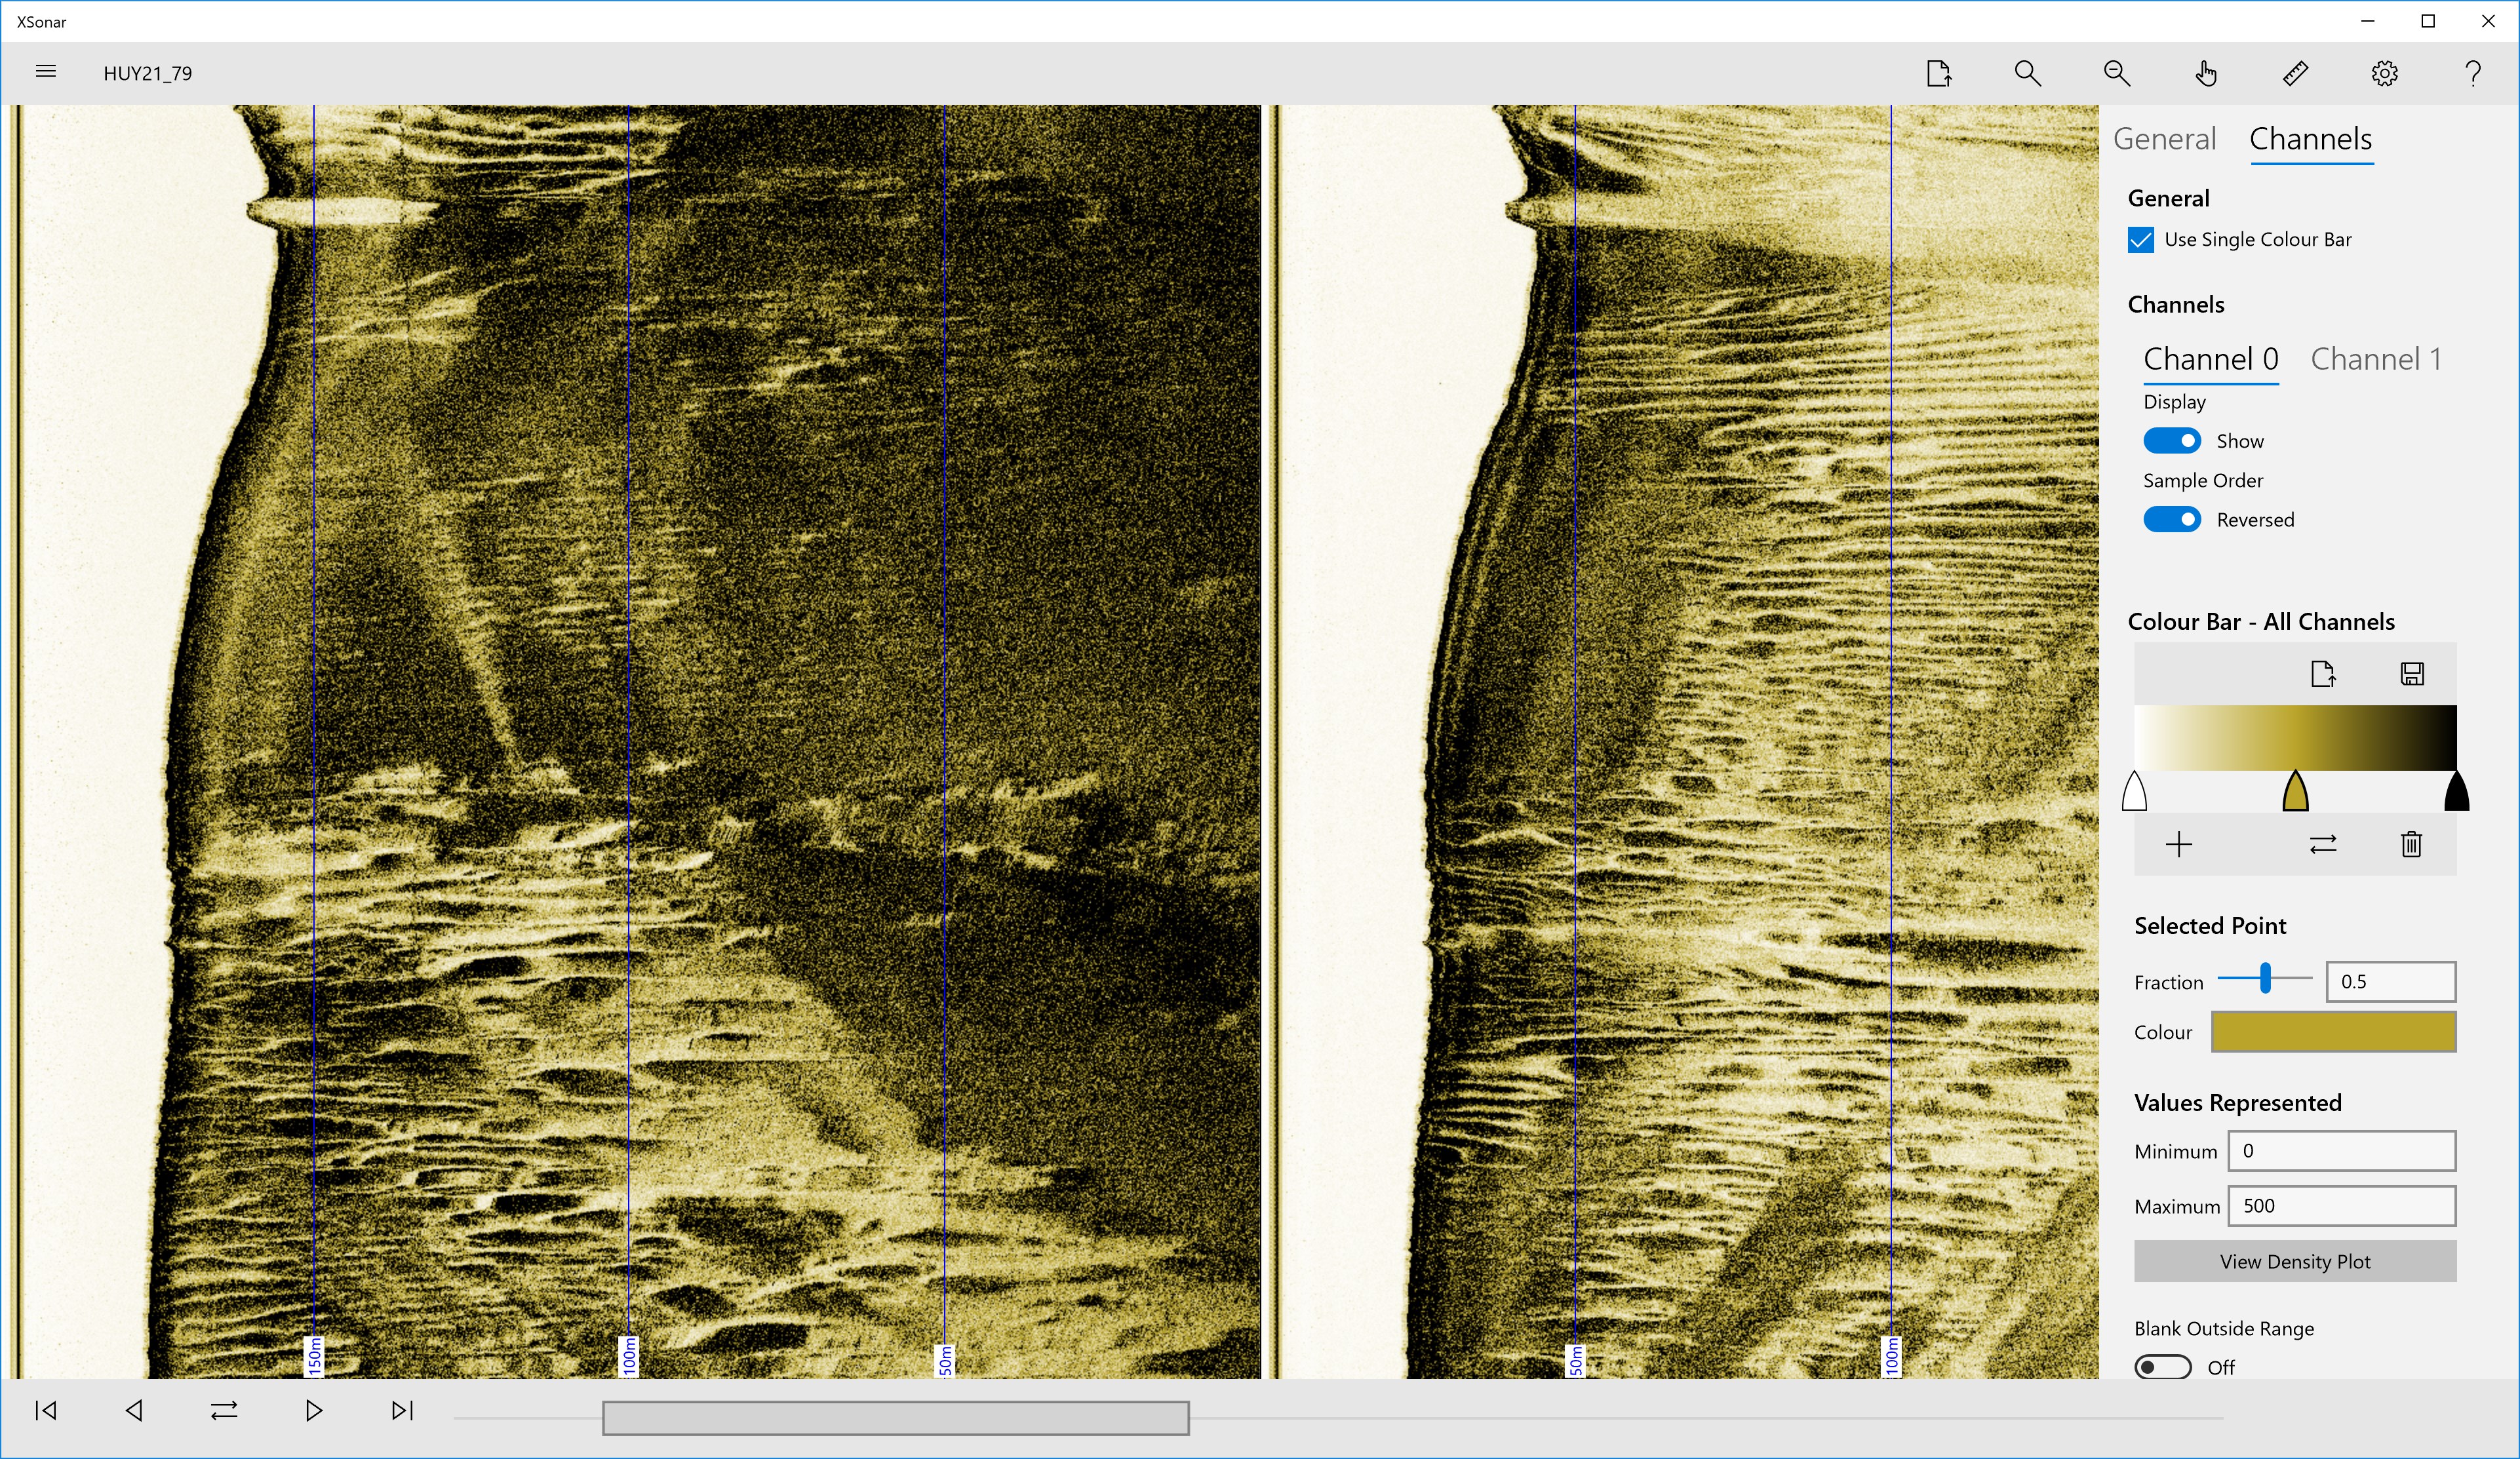The height and width of the screenshot is (1459, 2520).
Task: Switch to the General tab
Action: coord(2164,139)
